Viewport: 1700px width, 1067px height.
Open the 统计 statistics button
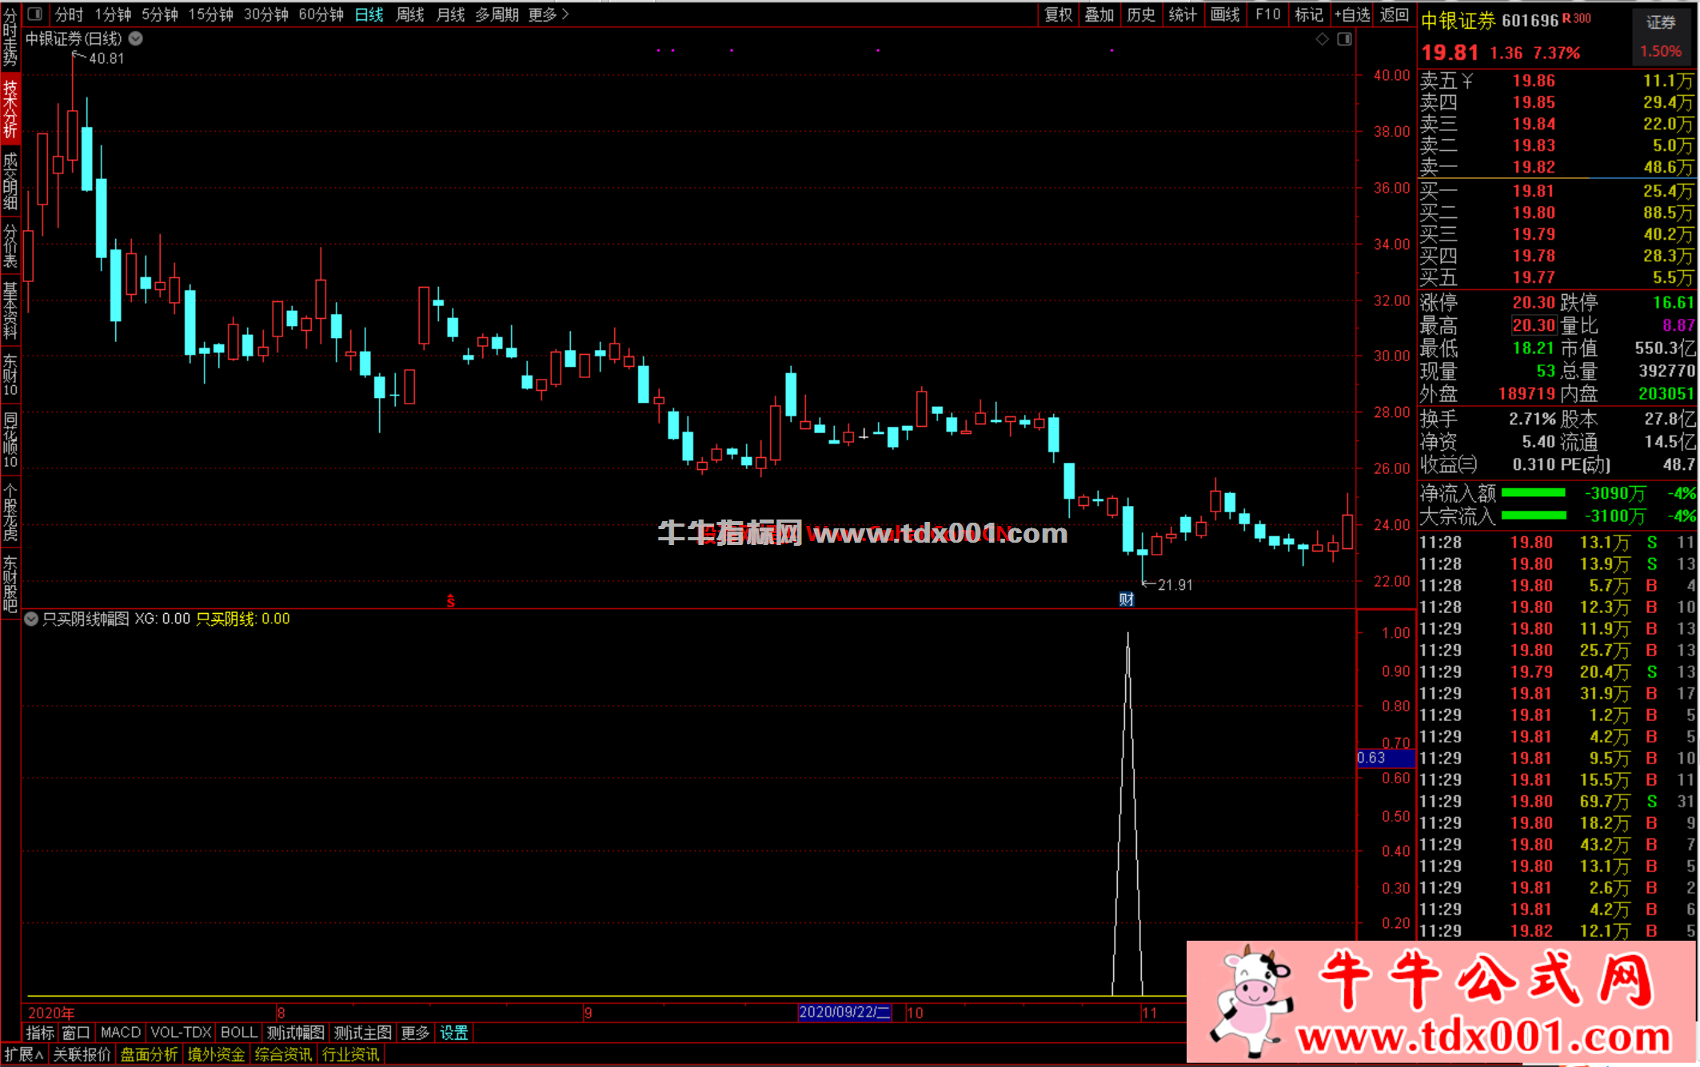coord(1183,14)
